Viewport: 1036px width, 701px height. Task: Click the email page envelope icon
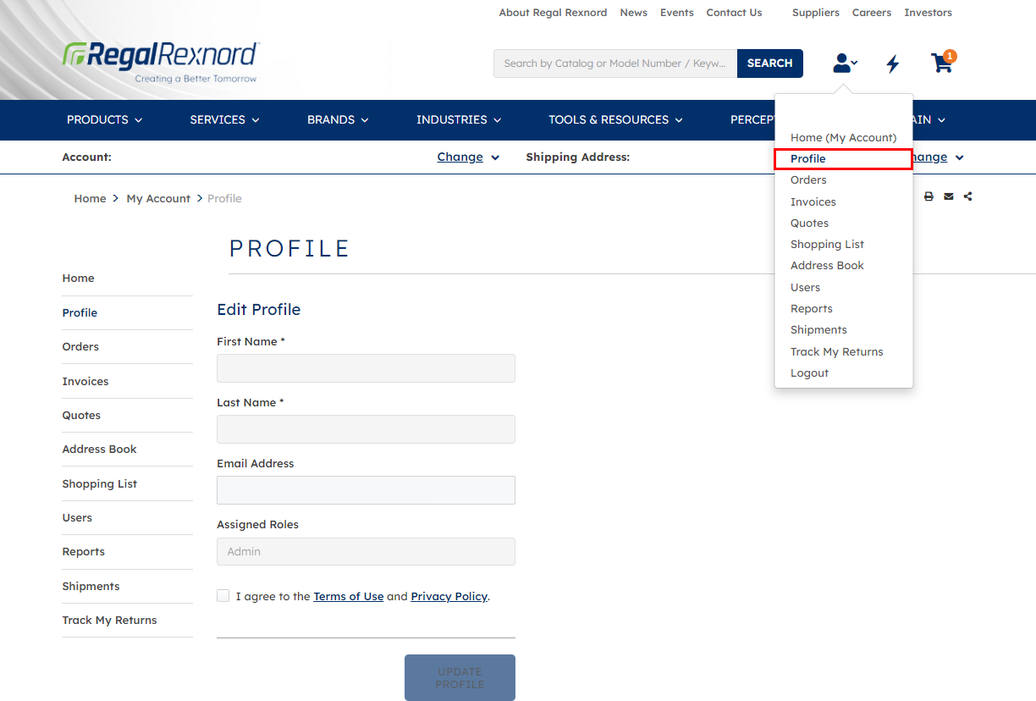click(x=949, y=196)
